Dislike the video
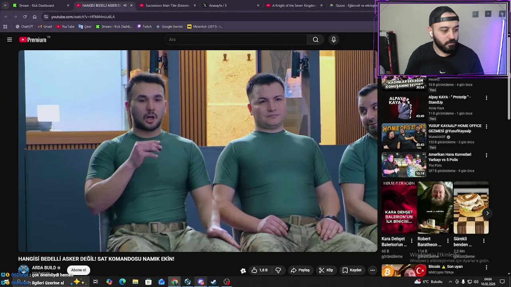 click(x=278, y=270)
